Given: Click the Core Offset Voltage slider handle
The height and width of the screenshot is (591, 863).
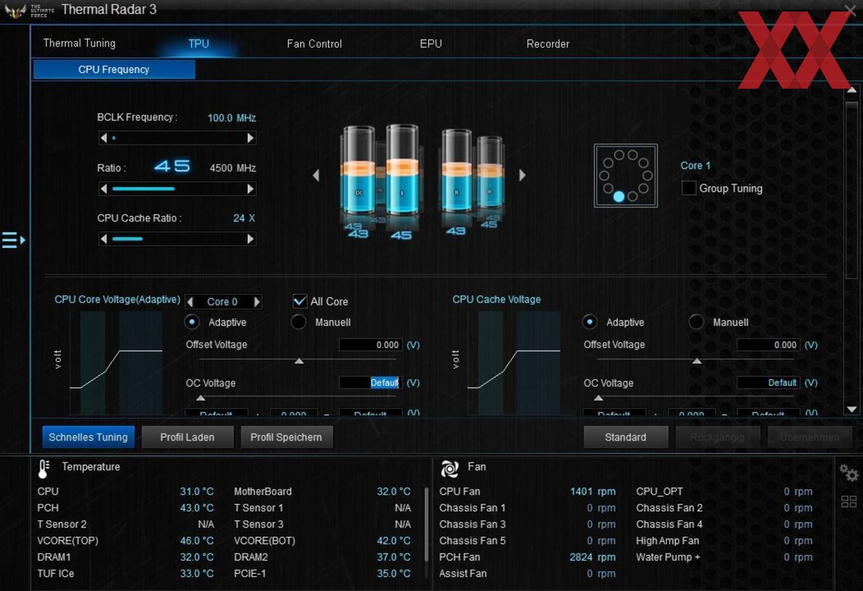Looking at the screenshot, I should click(x=299, y=361).
